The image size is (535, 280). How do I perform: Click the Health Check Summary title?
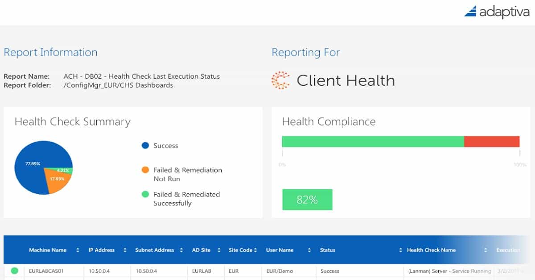coord(72,122)
